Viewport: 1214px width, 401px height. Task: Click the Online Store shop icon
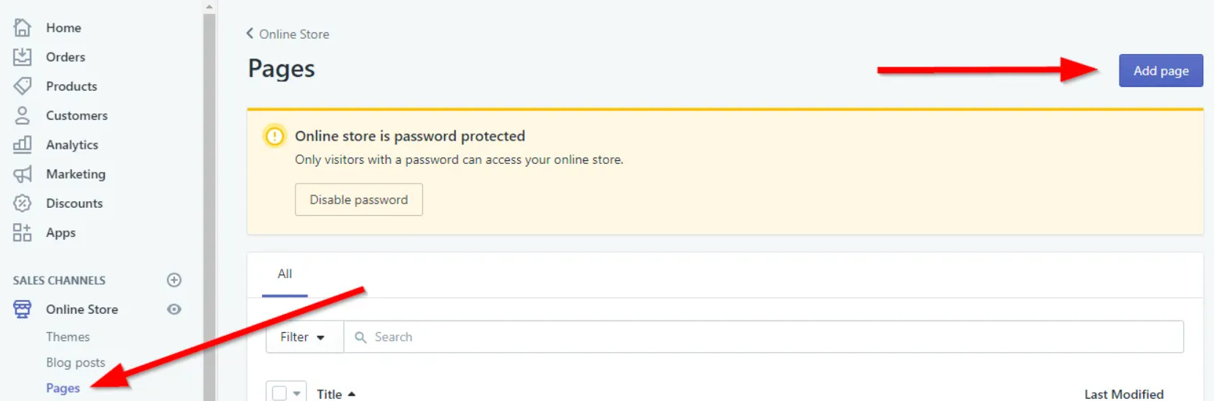23,310
